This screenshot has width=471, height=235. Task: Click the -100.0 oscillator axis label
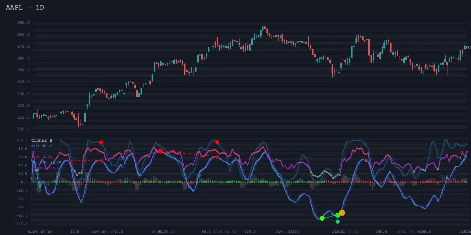pyautogui.click(x=21, y=224)
